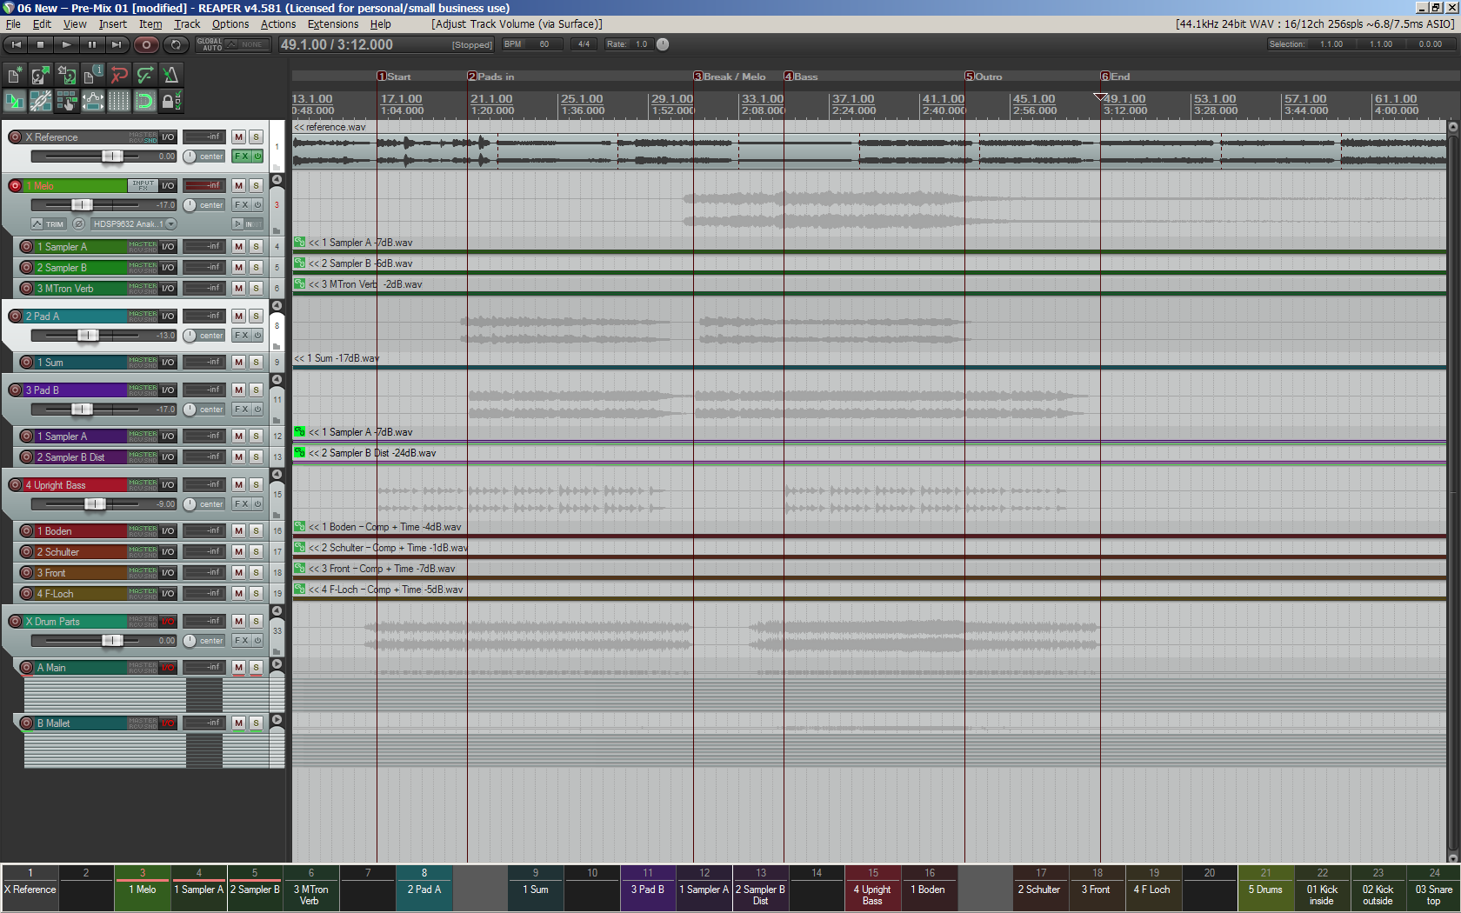Mute the 2 Pad A track
Viewport: 1461px width, 913px height.
point(238,316)
